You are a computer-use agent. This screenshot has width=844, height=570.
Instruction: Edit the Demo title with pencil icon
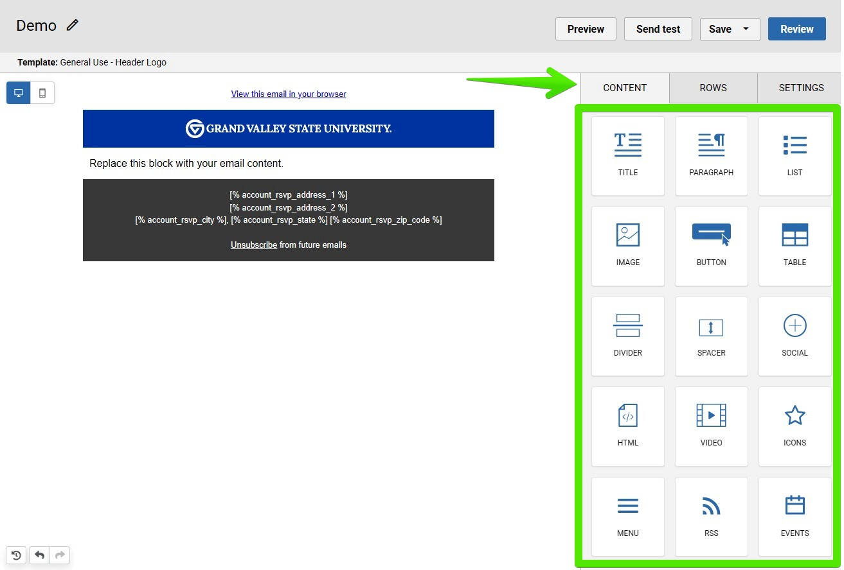click(x=73, y=25)
